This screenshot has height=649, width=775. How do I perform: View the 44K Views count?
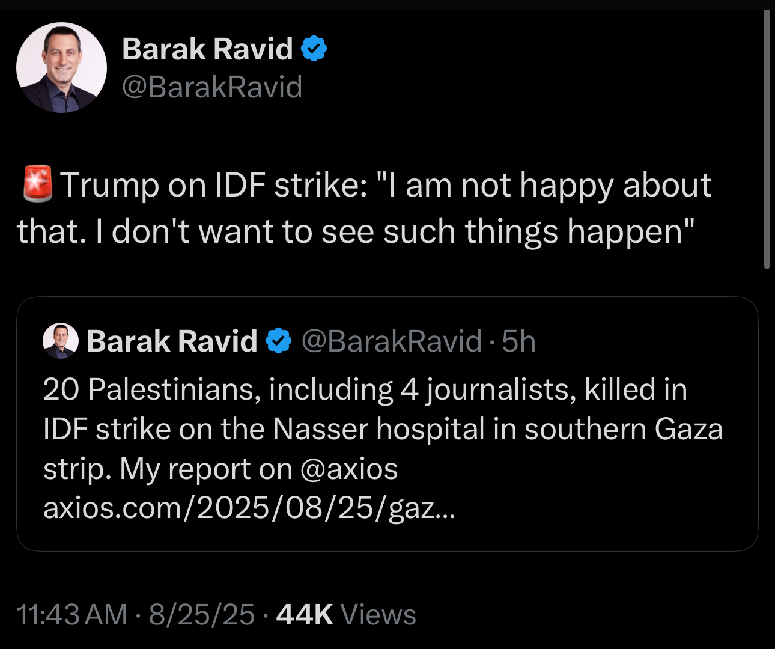click(x=346, y=614)
